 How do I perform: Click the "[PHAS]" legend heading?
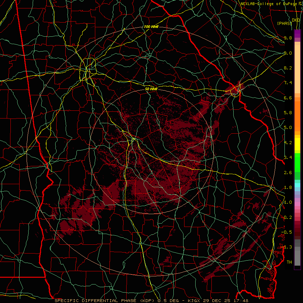(284, 23)
